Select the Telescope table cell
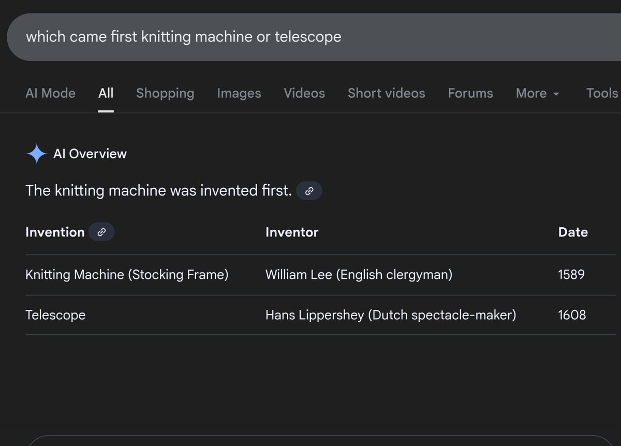Image resolution: width=621 pixels, height=446 pixels. [55, 315]
